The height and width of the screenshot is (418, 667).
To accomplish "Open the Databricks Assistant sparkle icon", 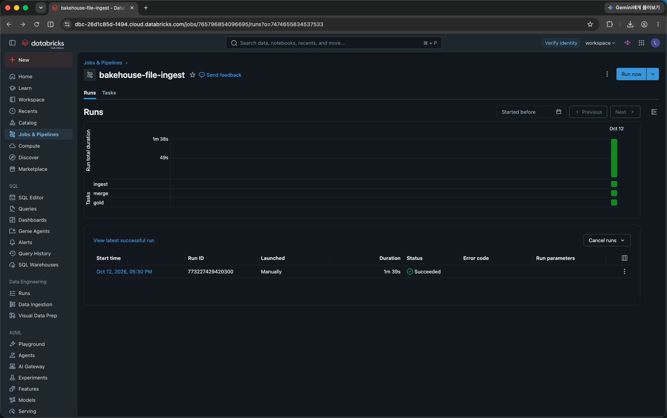I will coord(628,43).
